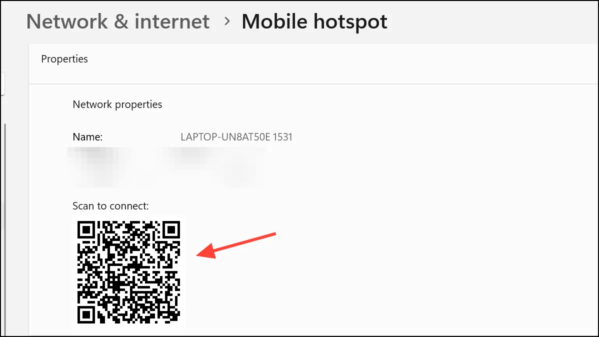Click the Network properties heading
The image size is (599, 337).
117,104
